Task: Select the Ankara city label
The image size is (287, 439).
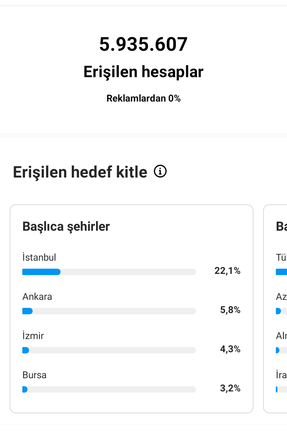Action: [x=37, y=297]
